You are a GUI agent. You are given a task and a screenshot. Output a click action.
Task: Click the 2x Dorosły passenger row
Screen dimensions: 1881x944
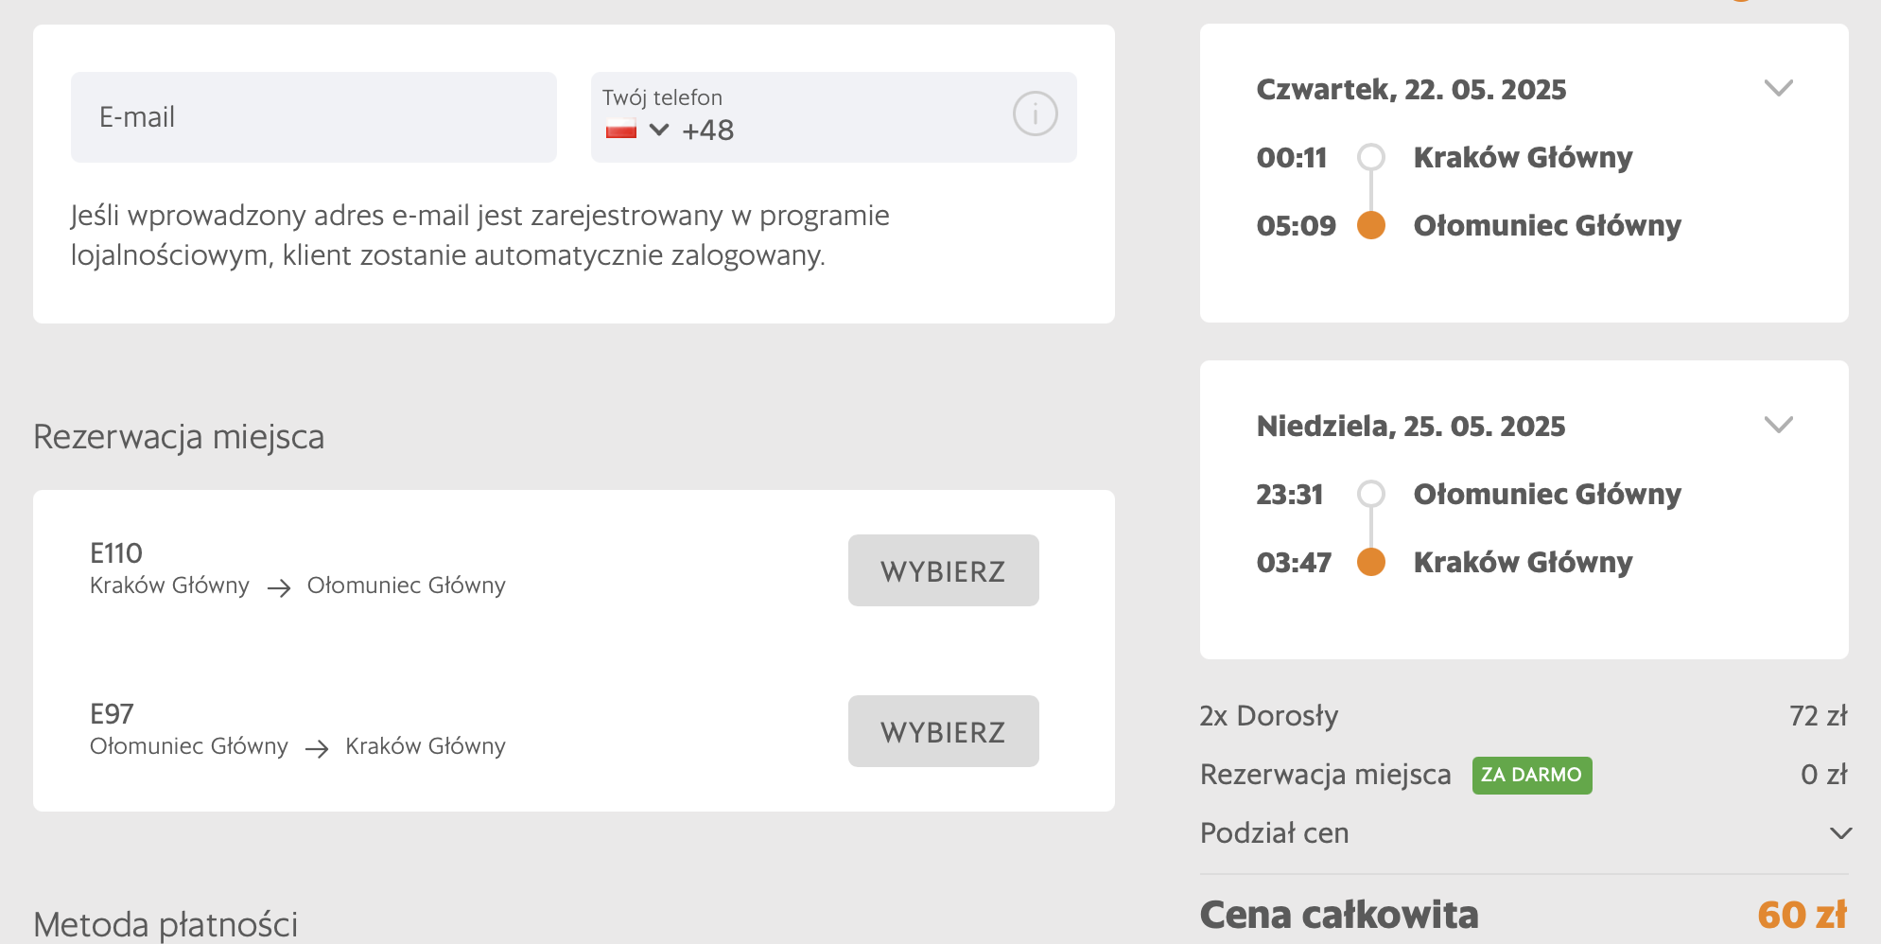[x=1268, y=716]
